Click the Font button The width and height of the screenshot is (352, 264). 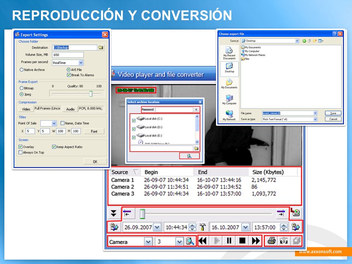point(94,131)
